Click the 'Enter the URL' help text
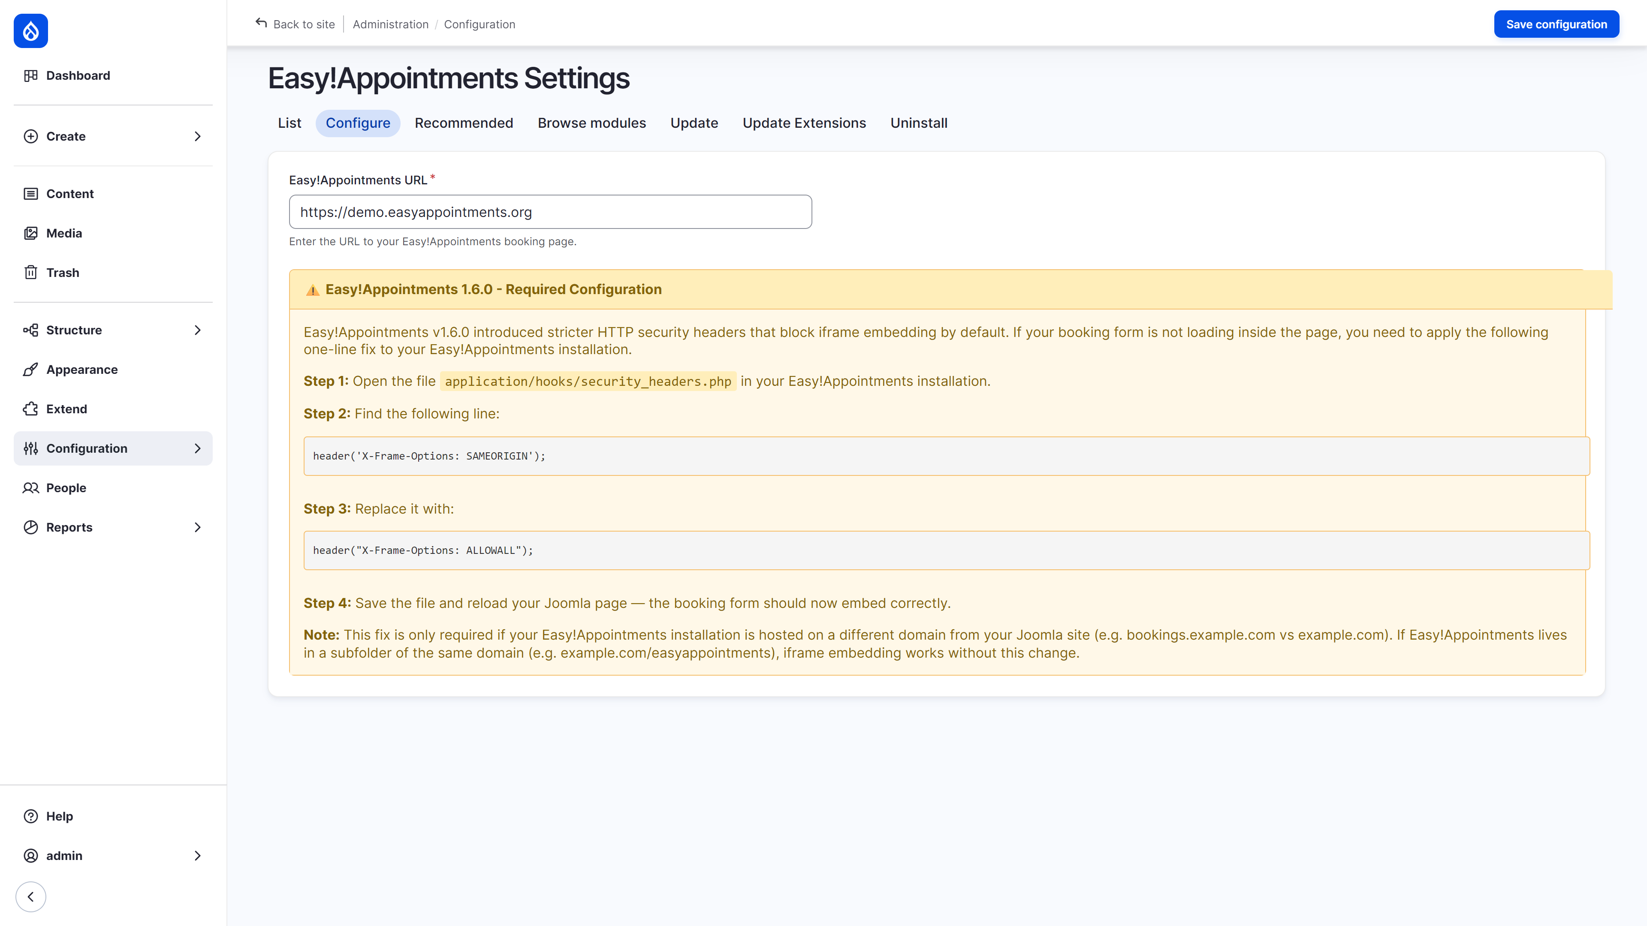The image size is (1647, 926). (x=433, y=241)
